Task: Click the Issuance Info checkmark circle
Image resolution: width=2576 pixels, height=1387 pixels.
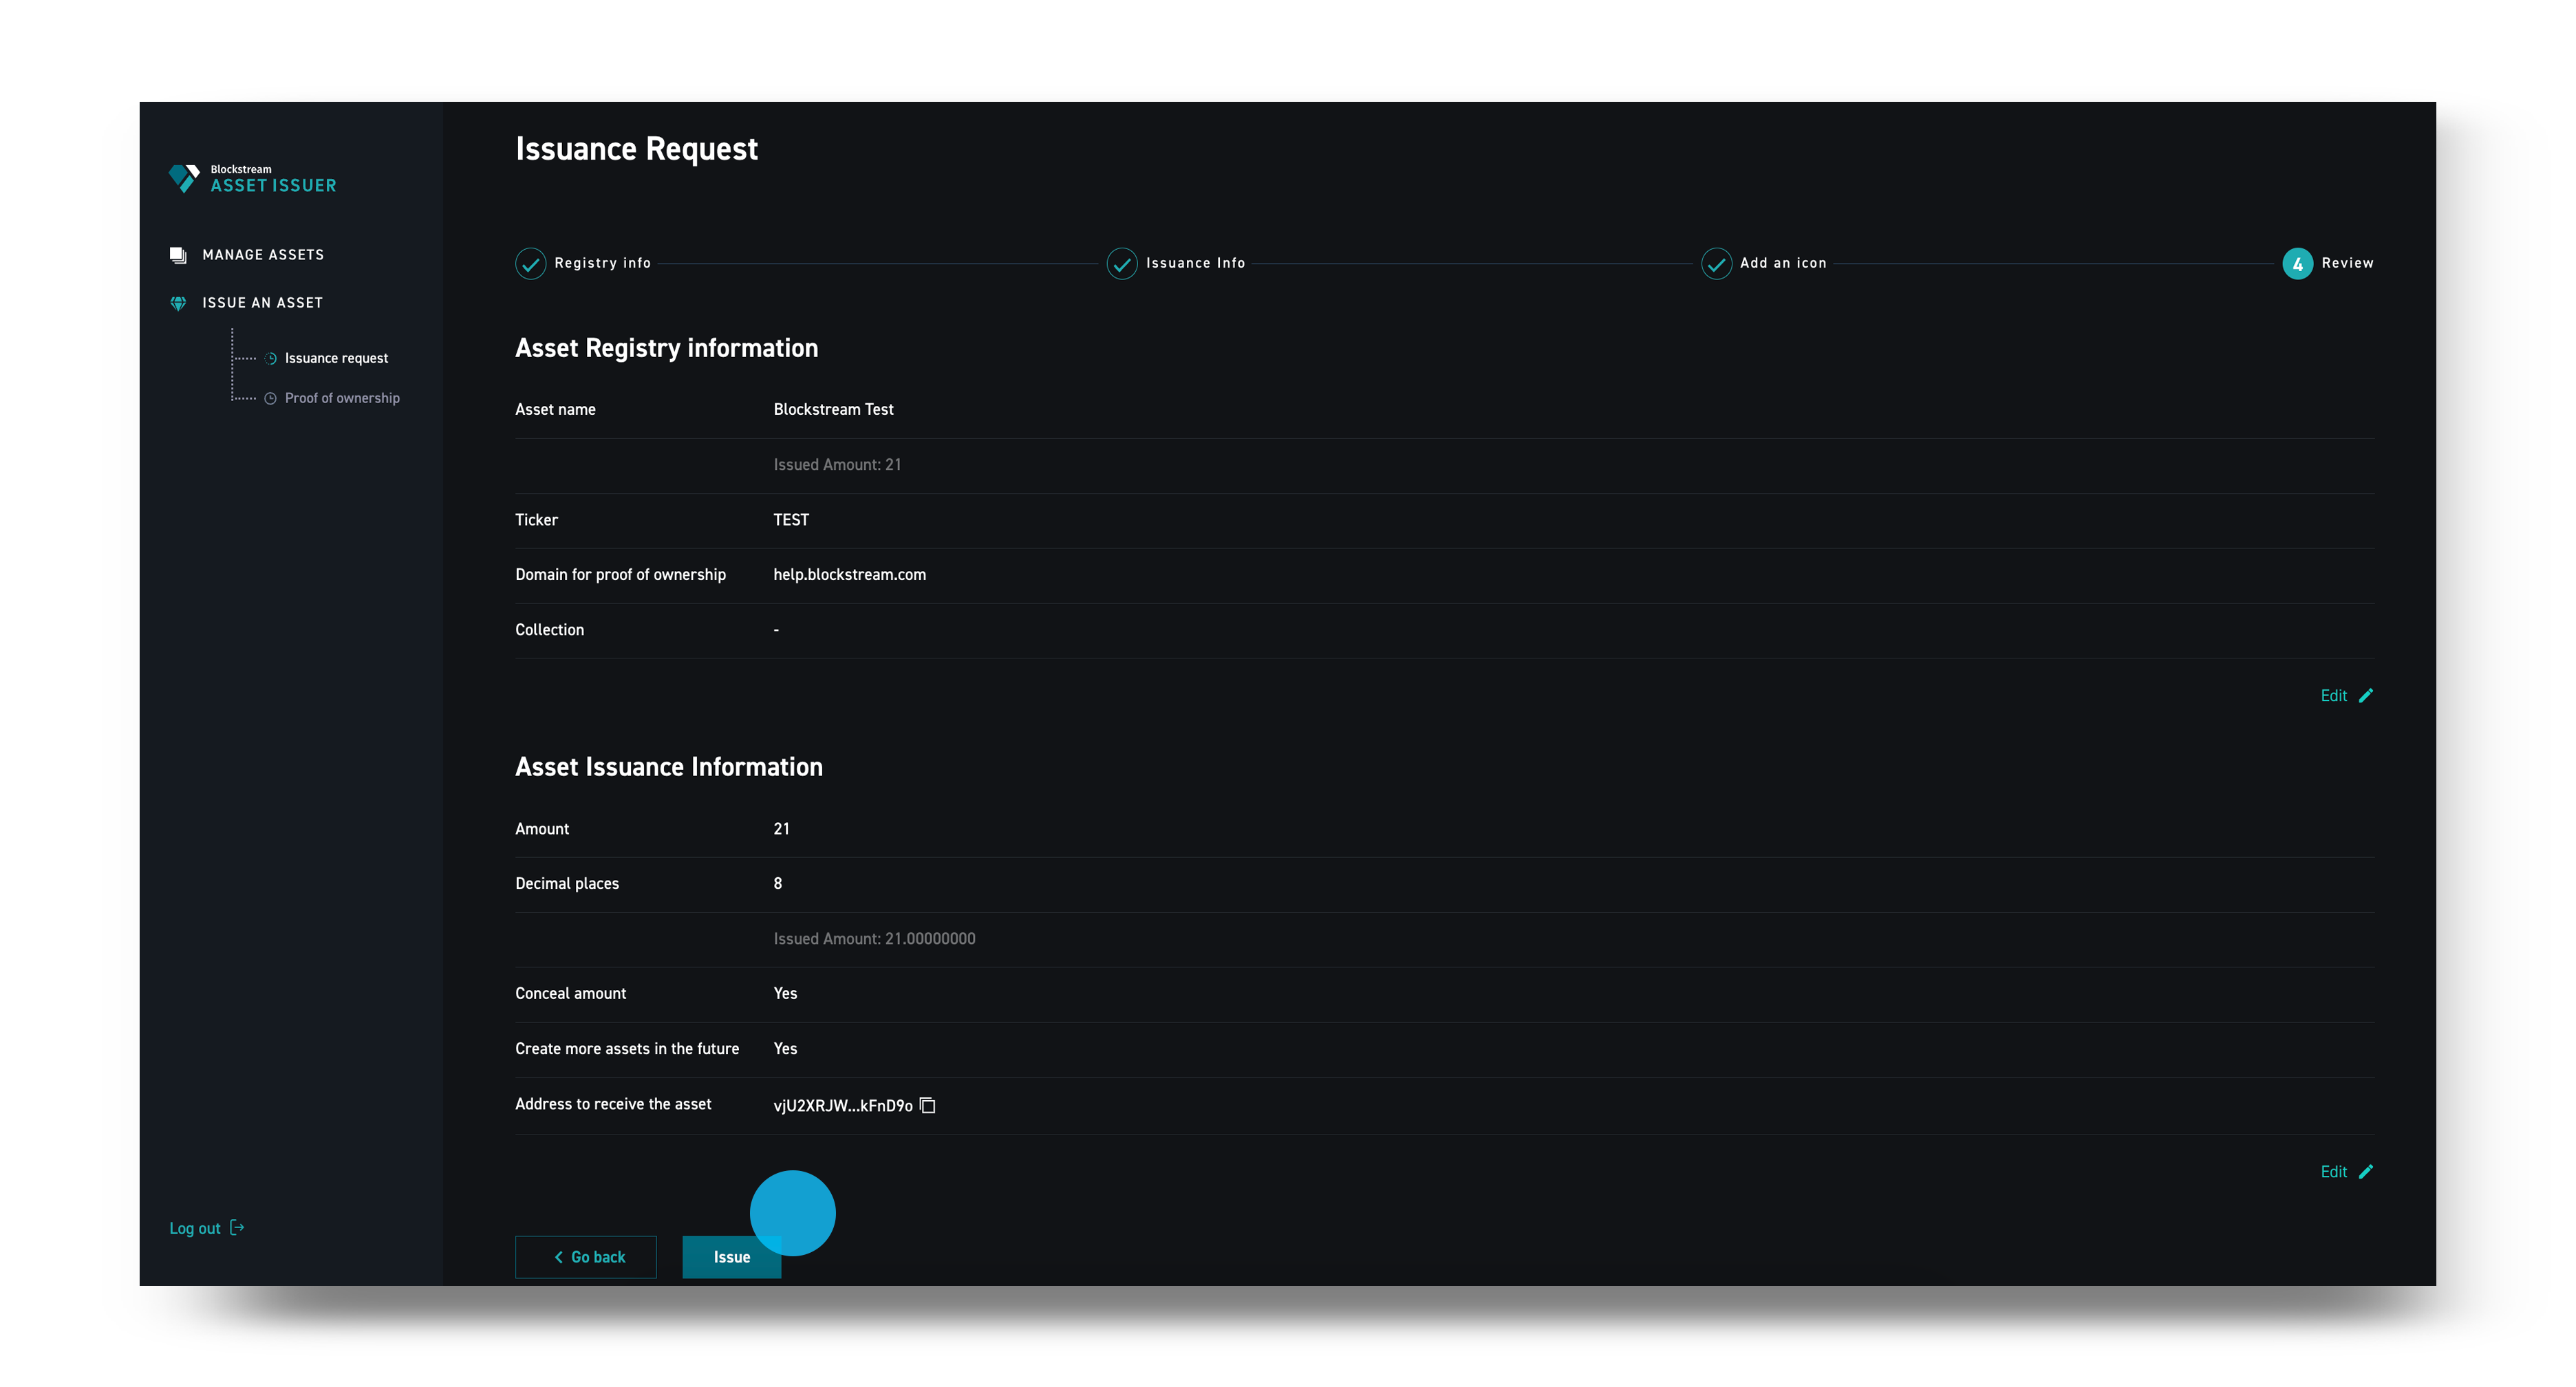Action: [x=1121, y=264]
